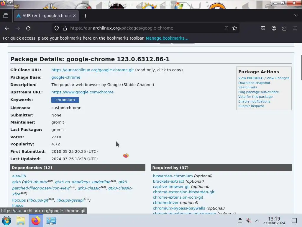Toggle reader view icon

[226, 28]
